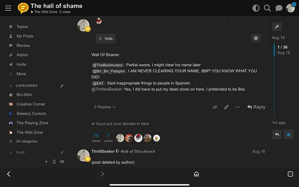Toggle topic notification bell
This screenshot has width=299, height=187.
[288, 135]
